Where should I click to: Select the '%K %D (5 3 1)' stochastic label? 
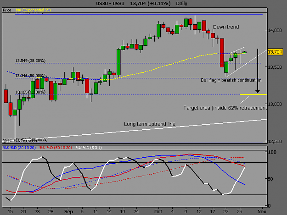pos(89,148)
